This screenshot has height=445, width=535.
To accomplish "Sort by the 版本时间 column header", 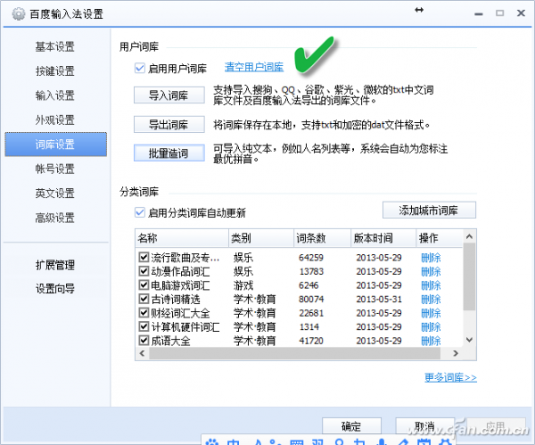I will pos(383,238).
